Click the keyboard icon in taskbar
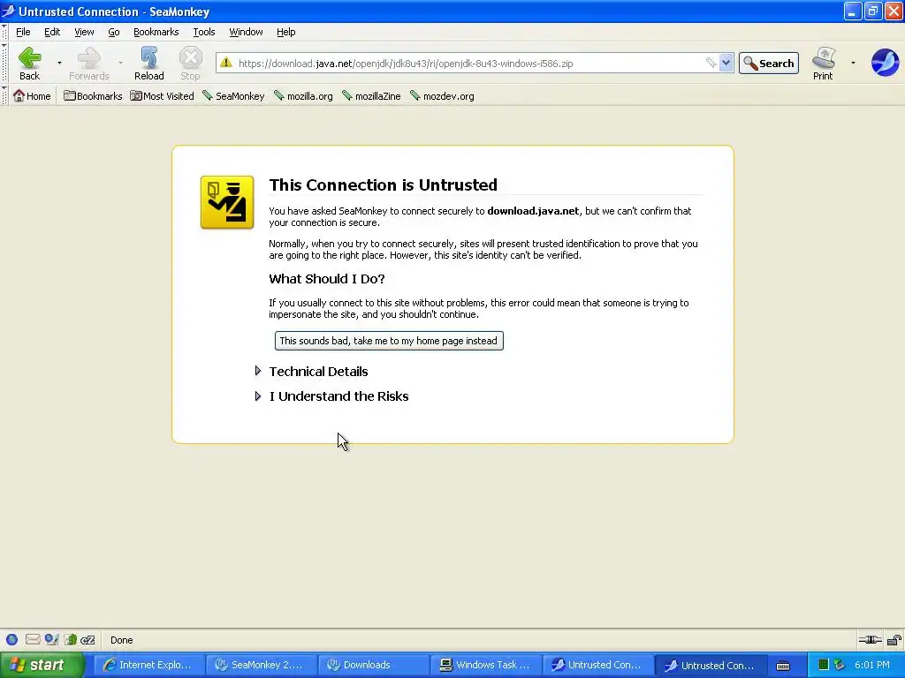 click(x=783, y=666)
